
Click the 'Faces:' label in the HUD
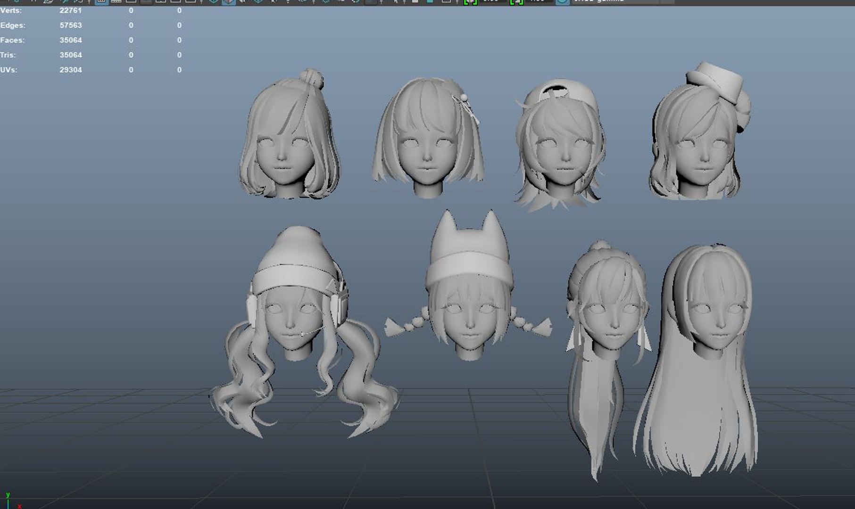(x=12, y=40)
